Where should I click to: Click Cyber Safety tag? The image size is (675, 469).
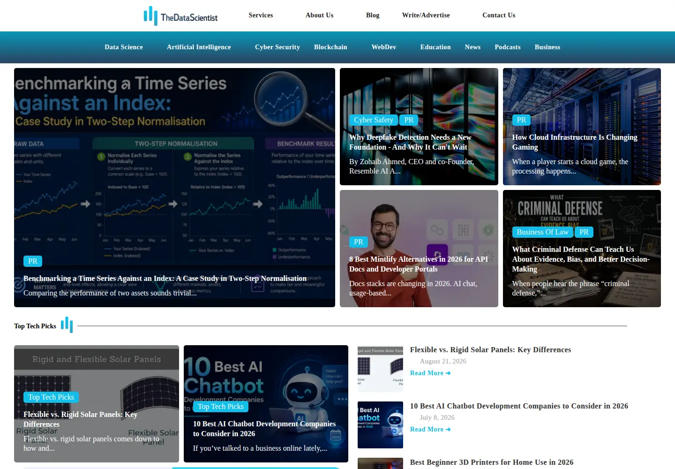pos(374,120)
